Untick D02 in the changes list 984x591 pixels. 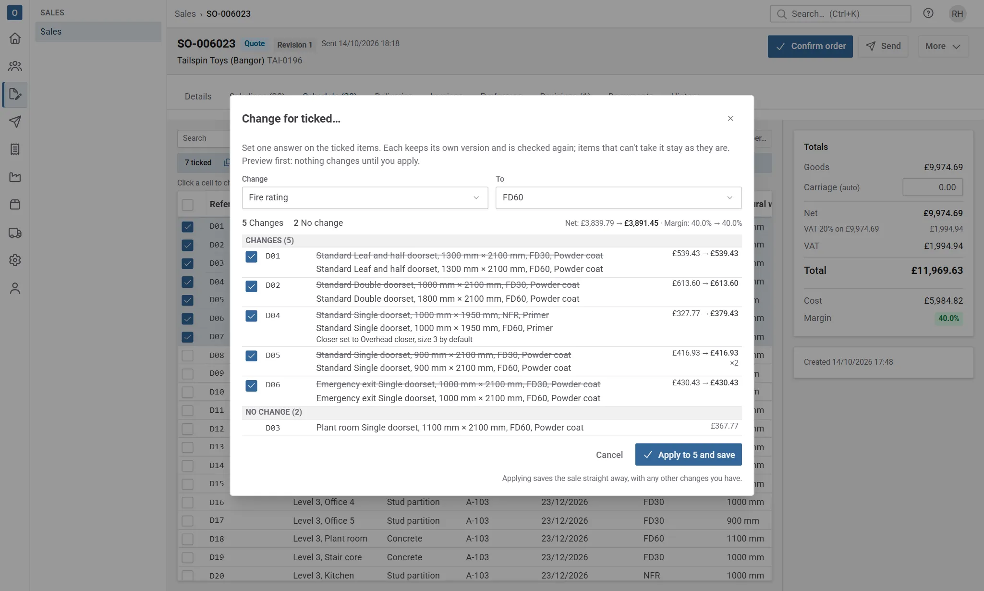(251, 286)
